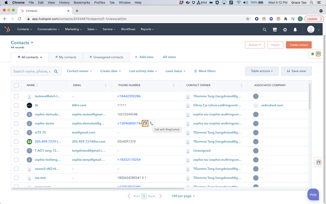
Task: Click the RingCentral icon beside the phone number
Action: [x=145, y=123]
